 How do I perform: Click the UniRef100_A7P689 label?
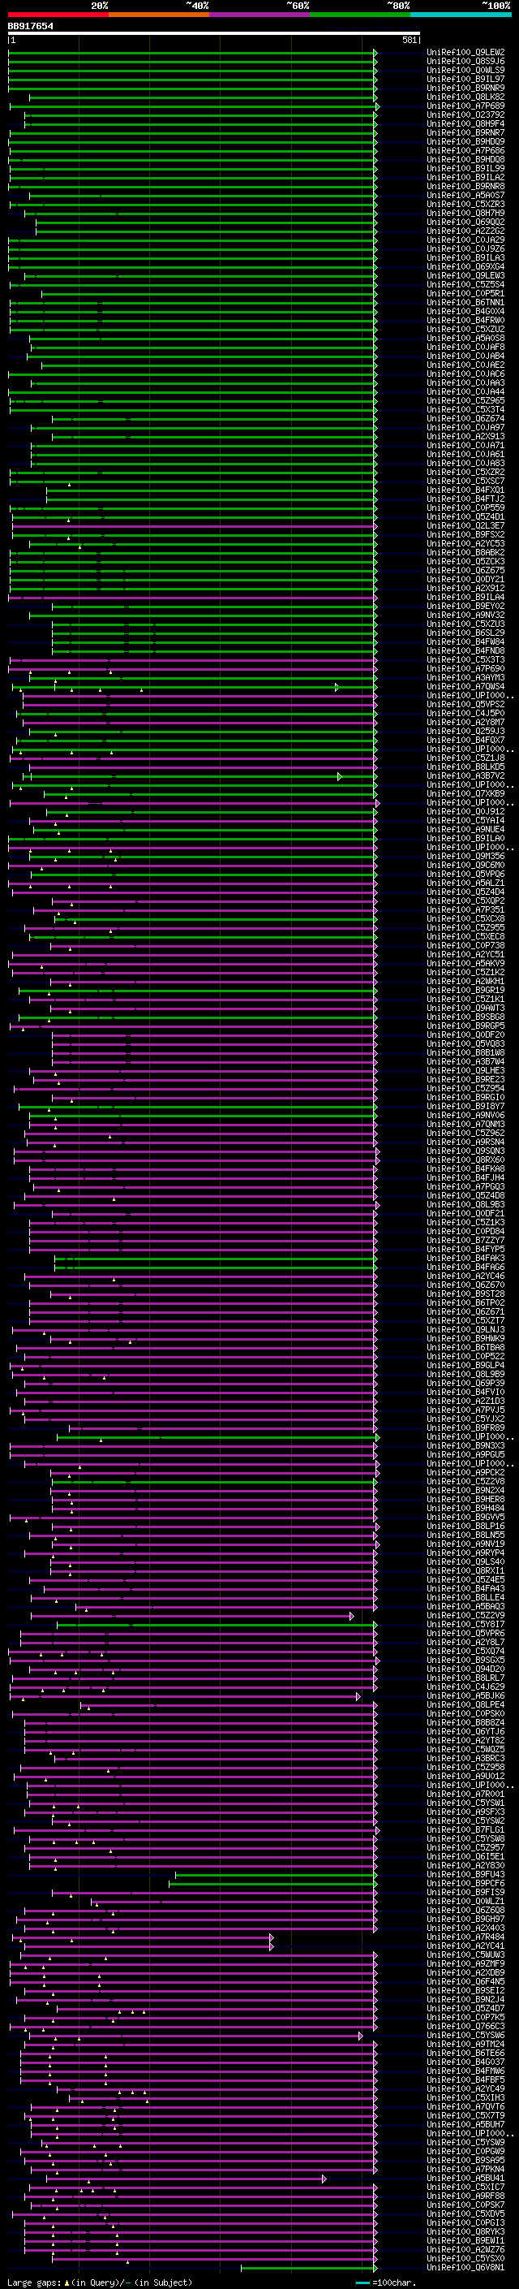pos(465,106)
